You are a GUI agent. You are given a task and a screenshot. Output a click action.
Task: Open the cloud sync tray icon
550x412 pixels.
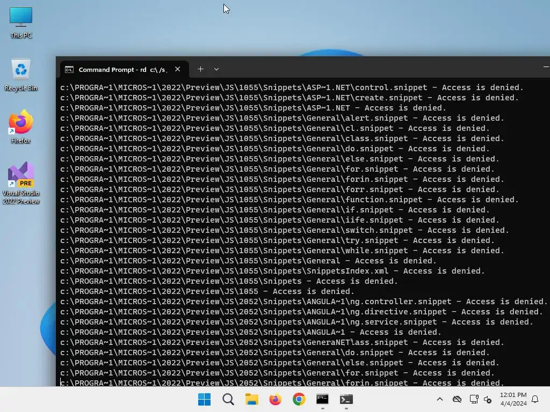click(x=457, y=399)
